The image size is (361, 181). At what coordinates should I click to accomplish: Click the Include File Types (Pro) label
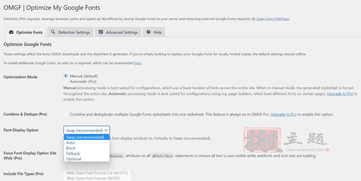pos(23,173)
